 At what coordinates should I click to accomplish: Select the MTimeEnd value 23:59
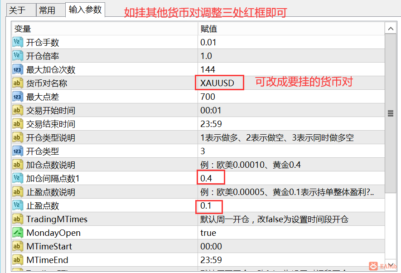coord(291,260)
